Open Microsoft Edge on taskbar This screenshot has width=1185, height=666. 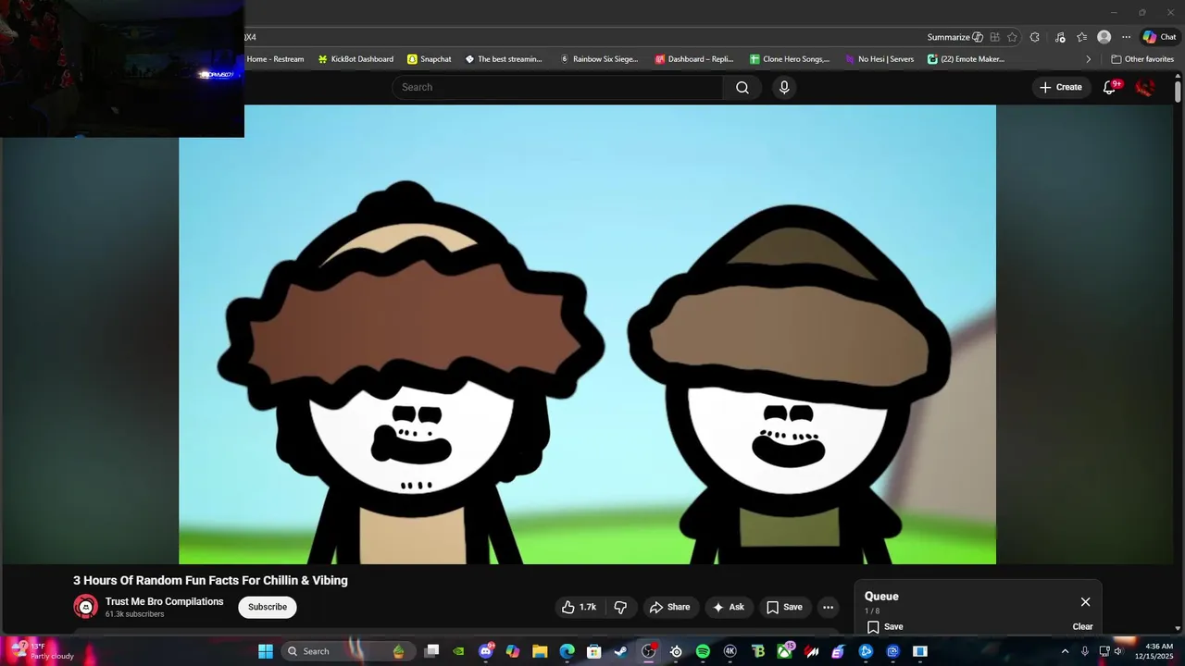click(x=567, y=651)
